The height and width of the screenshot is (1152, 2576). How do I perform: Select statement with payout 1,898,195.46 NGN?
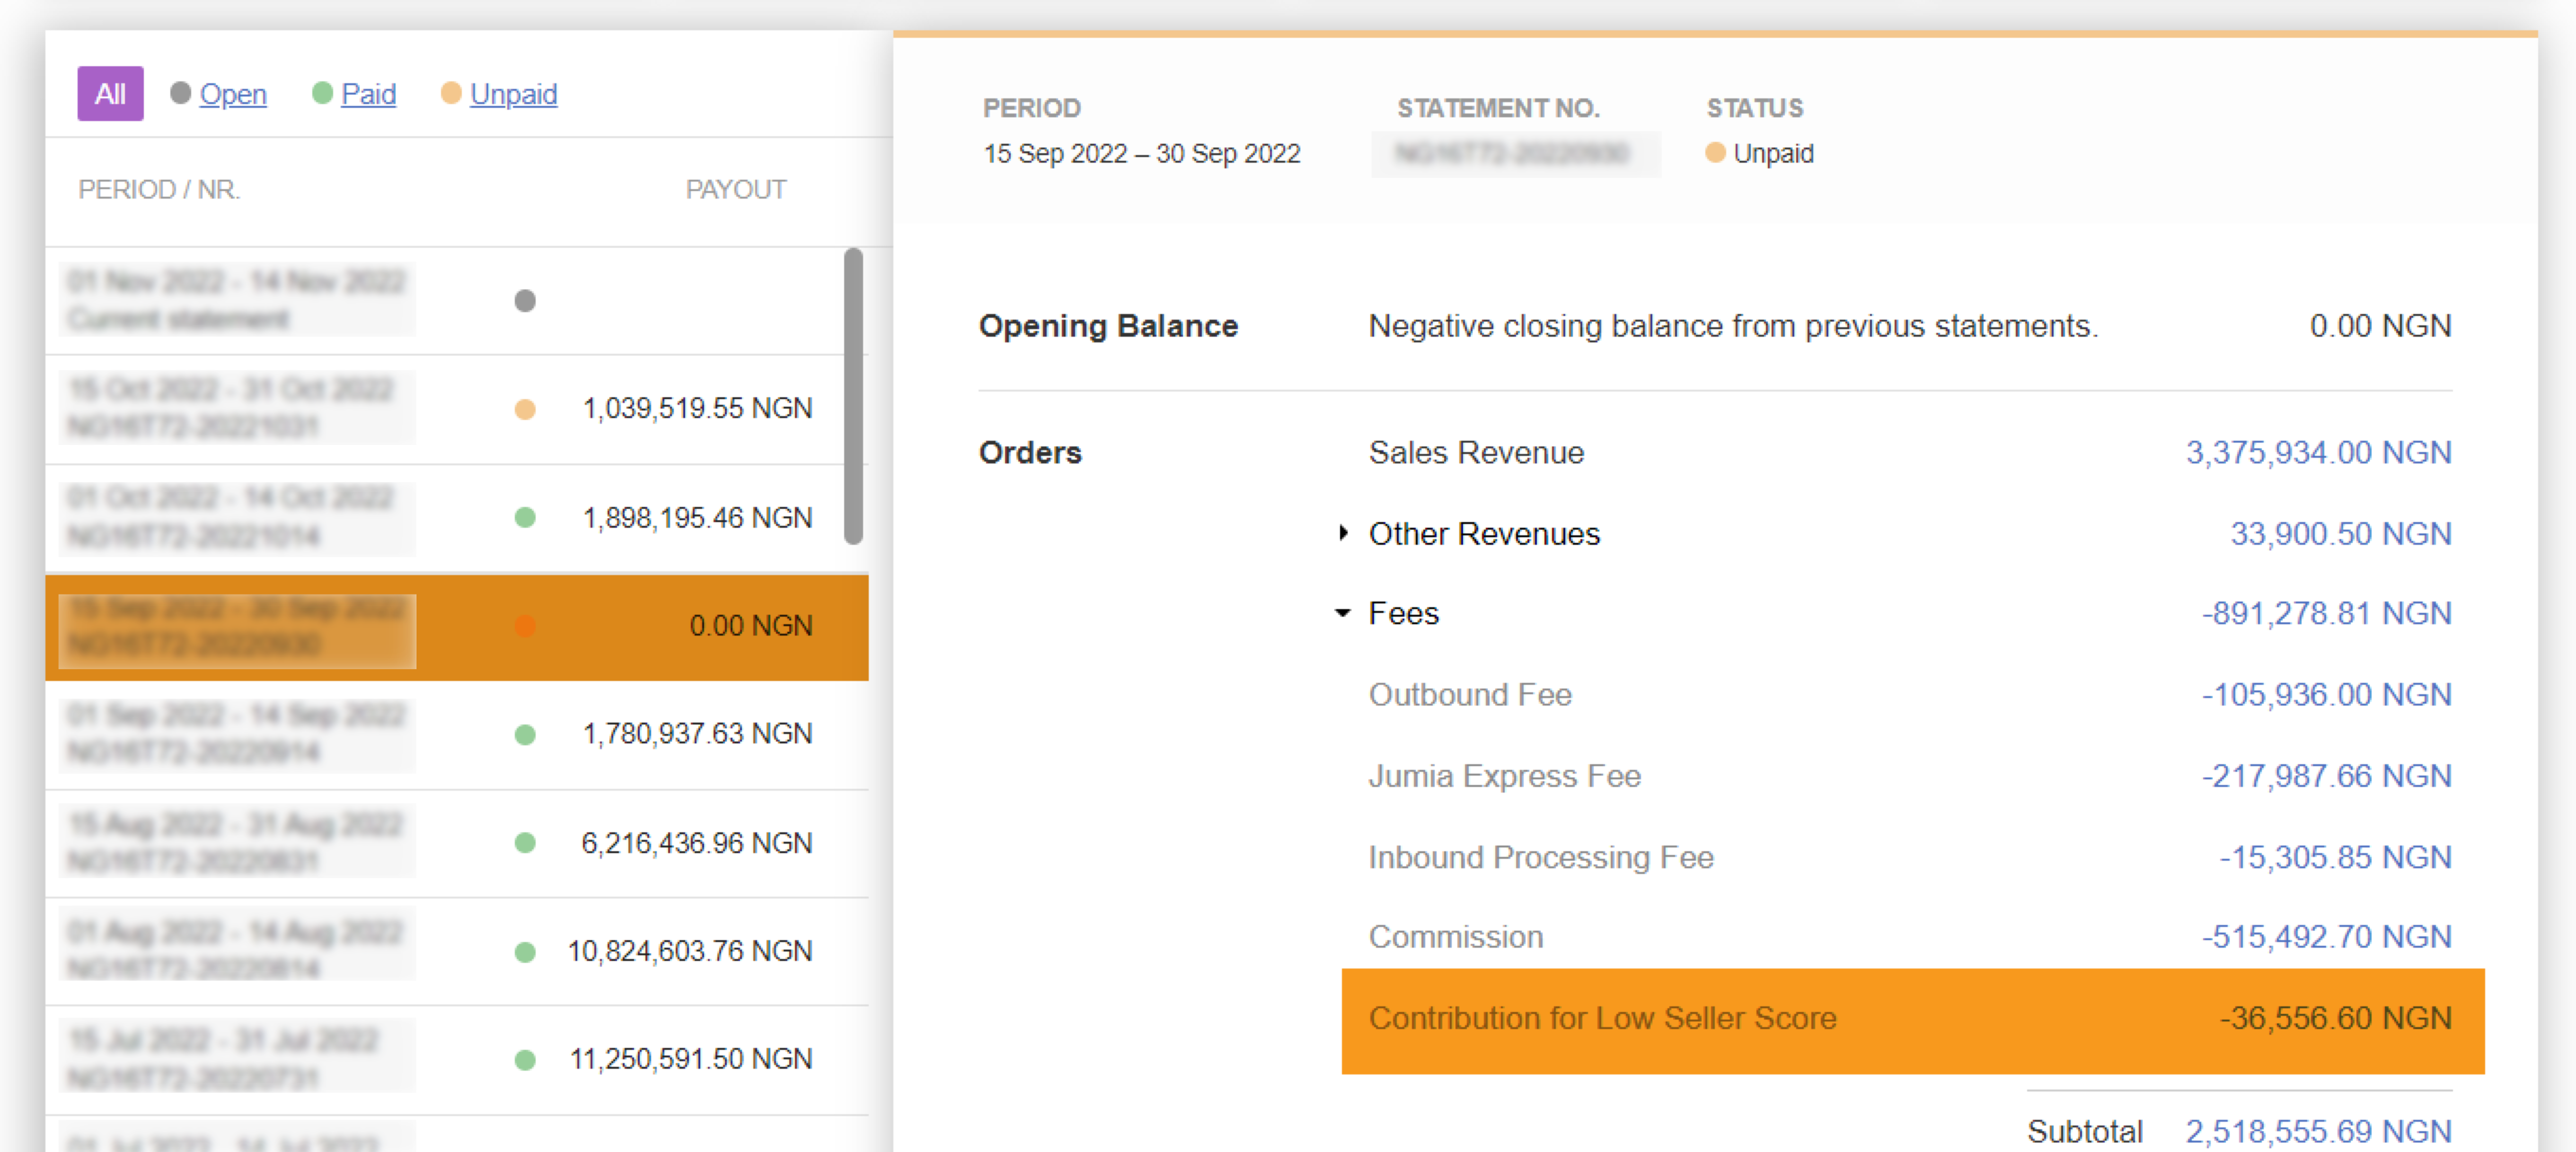point(696,517)
